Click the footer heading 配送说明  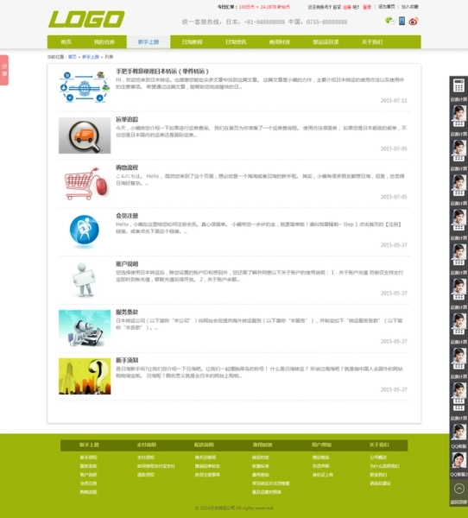point(204,445)
